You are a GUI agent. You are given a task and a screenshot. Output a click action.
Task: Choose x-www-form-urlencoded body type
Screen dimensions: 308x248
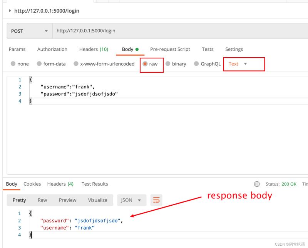click(76, 64)
